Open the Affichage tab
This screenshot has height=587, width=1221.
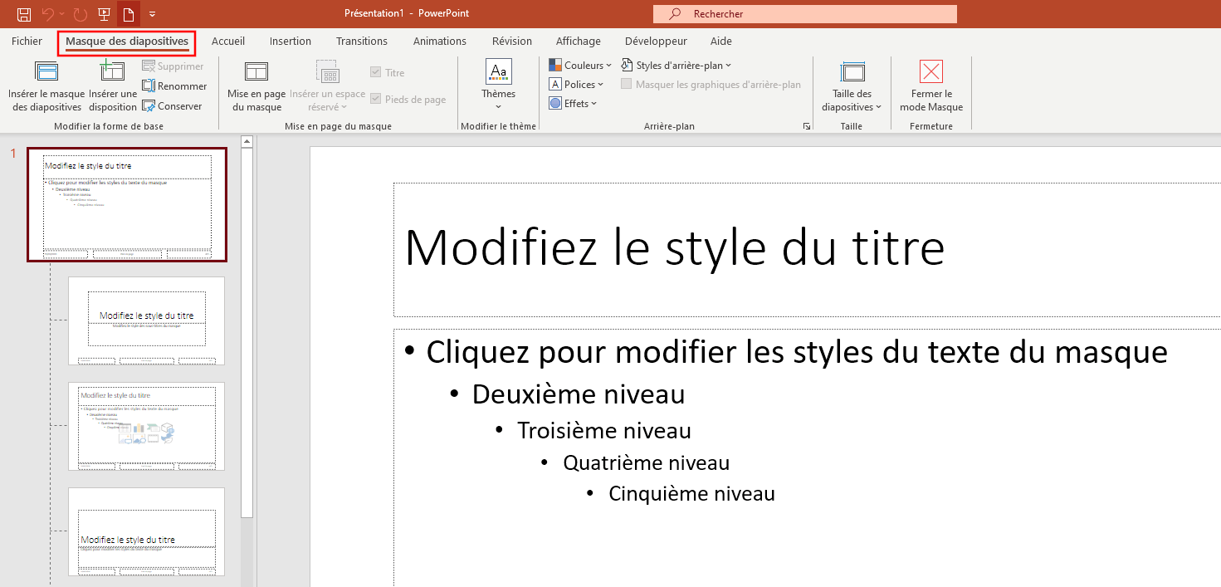579,41
